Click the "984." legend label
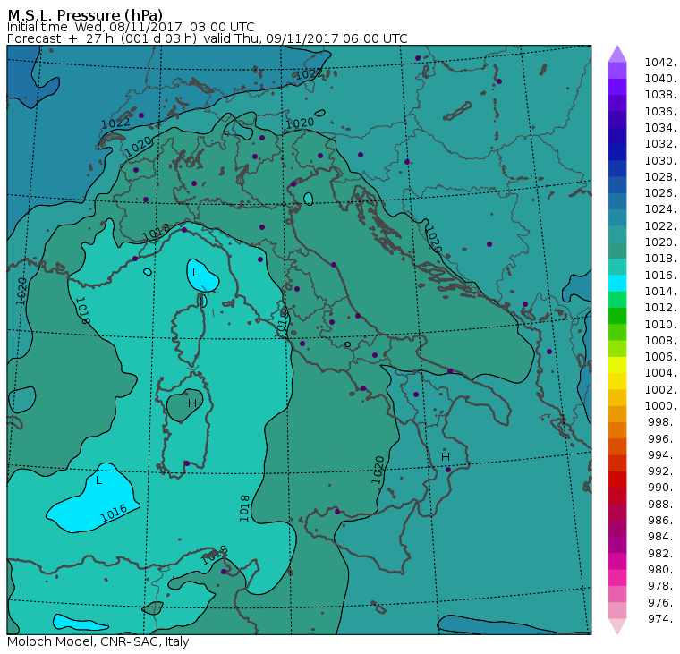The width and height of the screenshot is (680, 654). 662,537
